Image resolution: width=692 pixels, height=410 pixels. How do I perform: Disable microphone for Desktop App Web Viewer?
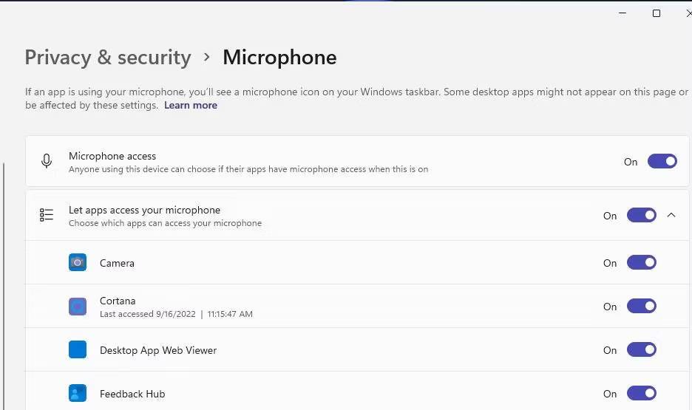click(x=641, y=349)
